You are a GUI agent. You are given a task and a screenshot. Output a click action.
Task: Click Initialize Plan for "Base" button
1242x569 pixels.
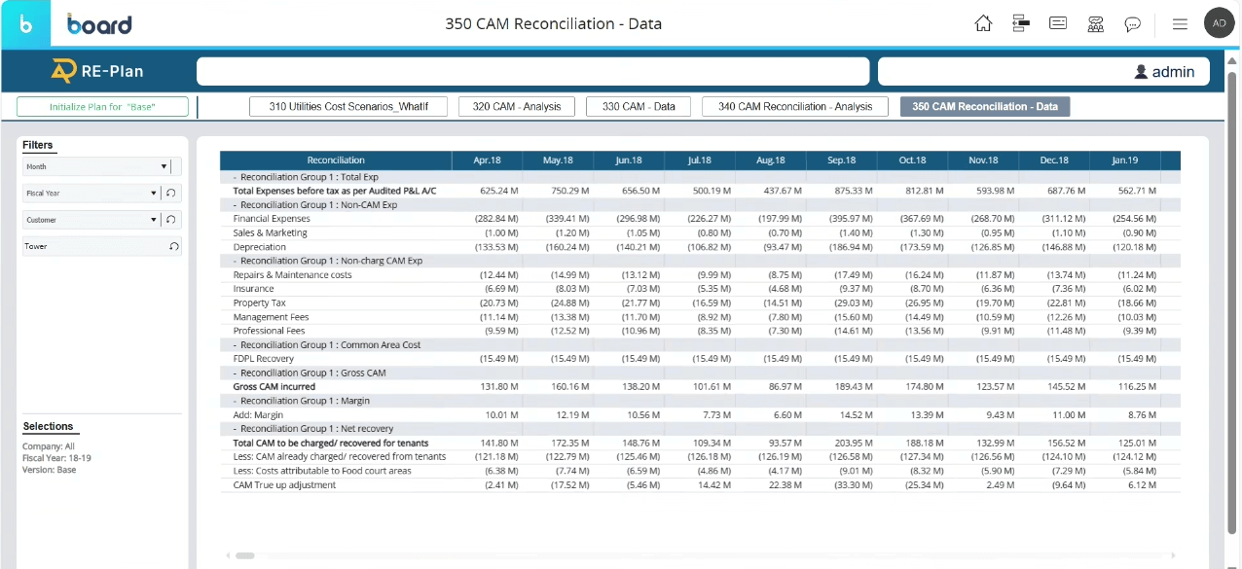(102, 107)
